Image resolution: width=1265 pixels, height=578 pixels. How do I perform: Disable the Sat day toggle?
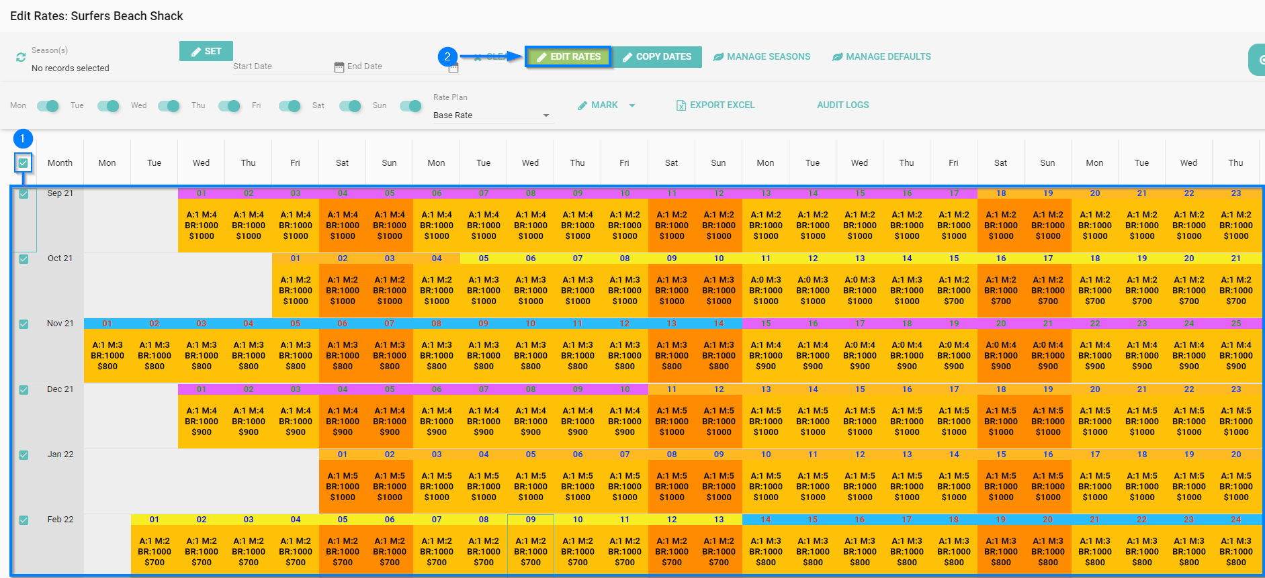(x=350, y=106)
